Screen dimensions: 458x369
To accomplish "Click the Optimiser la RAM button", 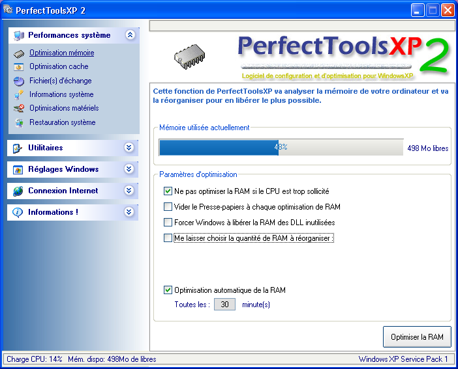I will pyautogui.click(x=417, y=337).
